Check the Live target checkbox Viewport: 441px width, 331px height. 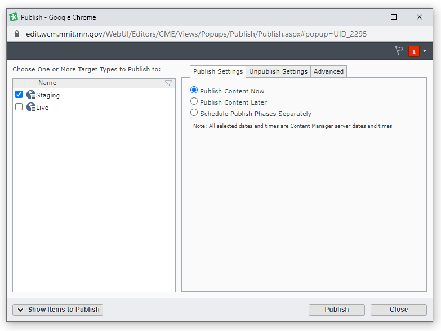pos(19,107)
